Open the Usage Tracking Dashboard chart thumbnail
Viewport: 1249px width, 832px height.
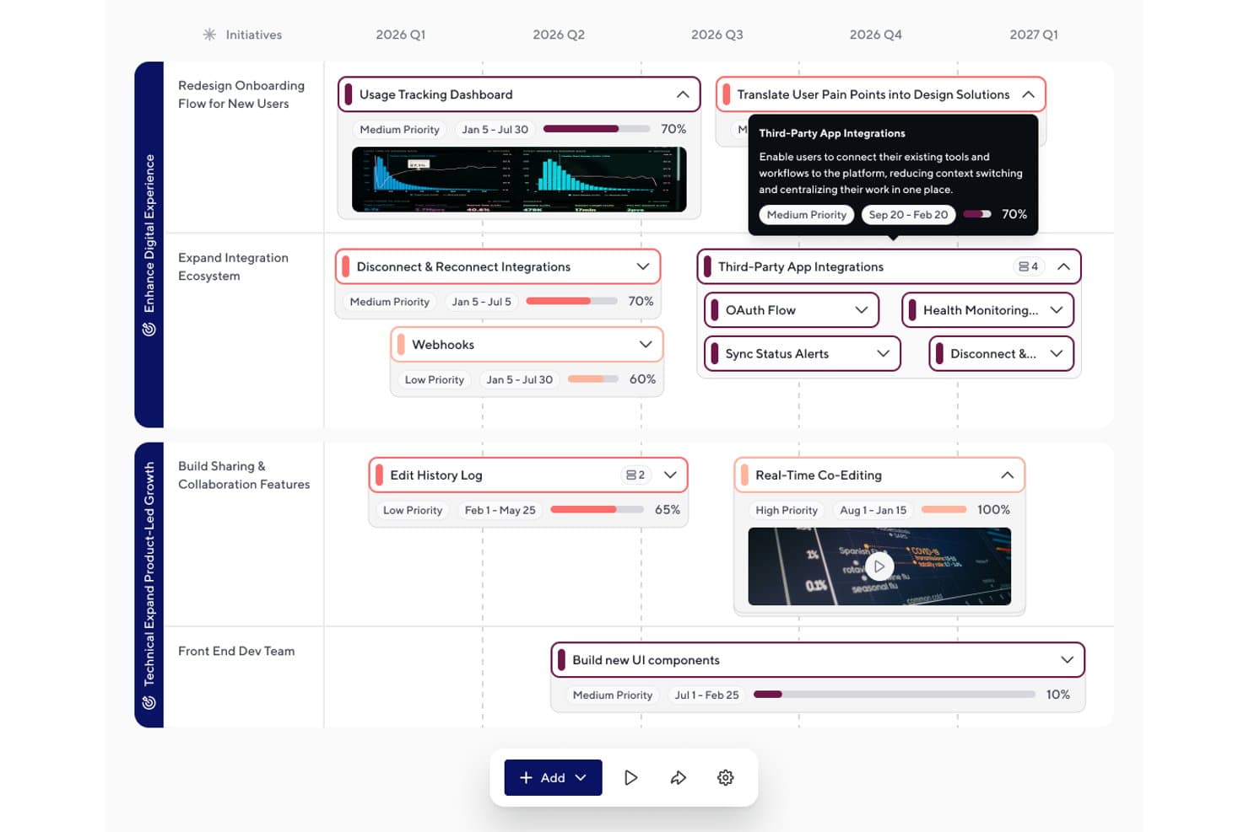pyautogui.click(x=519, y=180)
